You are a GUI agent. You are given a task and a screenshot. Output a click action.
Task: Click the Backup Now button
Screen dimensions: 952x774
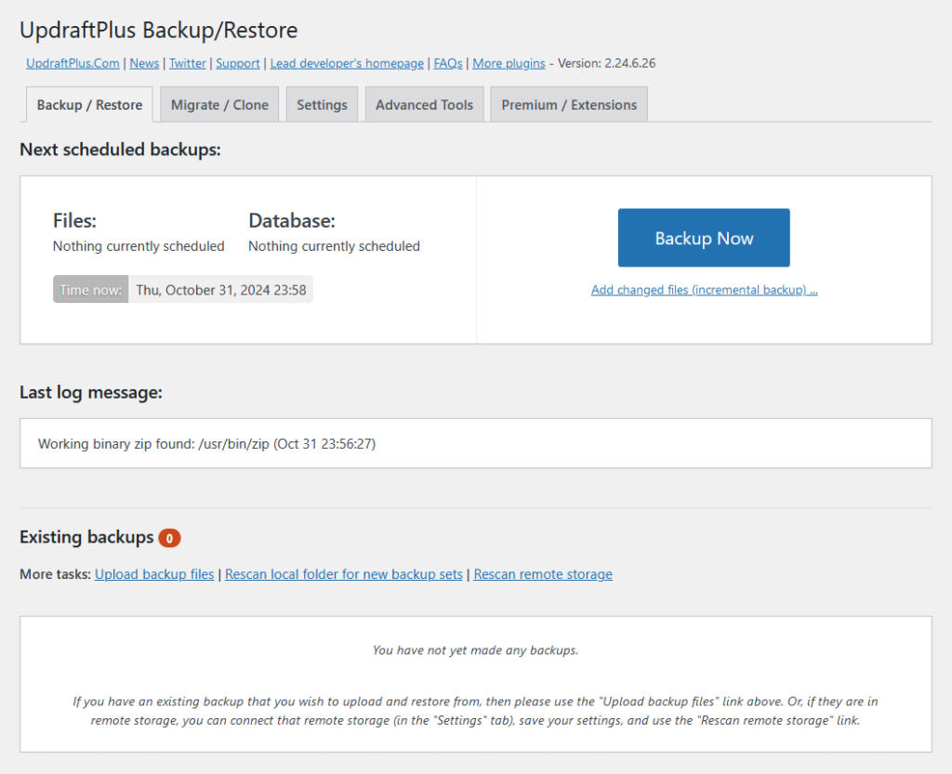[x=704, y=238]
